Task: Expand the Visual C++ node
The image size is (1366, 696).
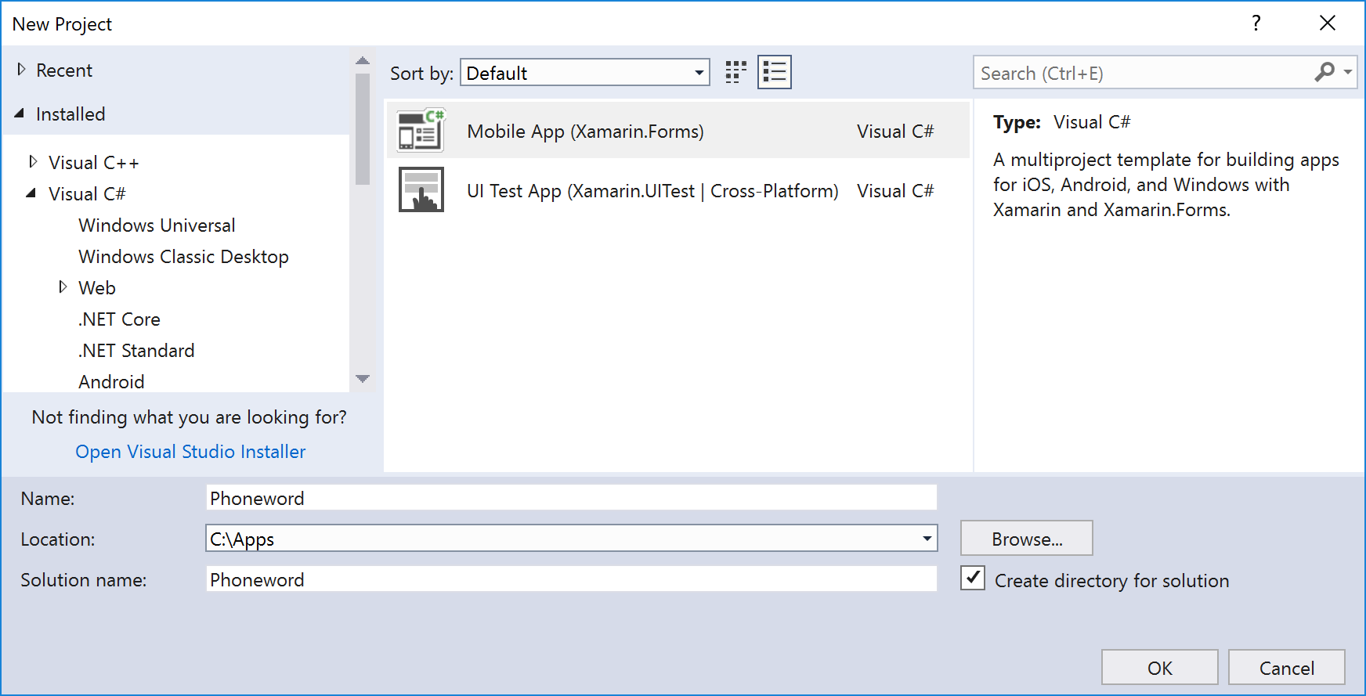Action: coord(33,161)
